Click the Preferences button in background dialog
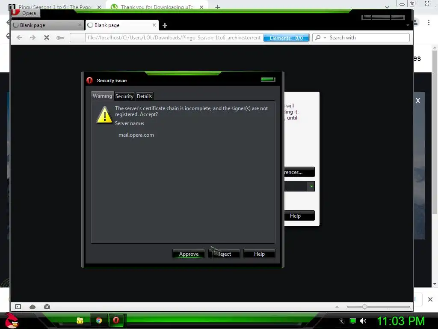Image resolution: width=438 pixels, height=329 pixels. [299, 172]
